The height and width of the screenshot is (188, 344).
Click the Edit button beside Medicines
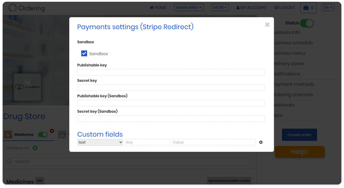40,181
